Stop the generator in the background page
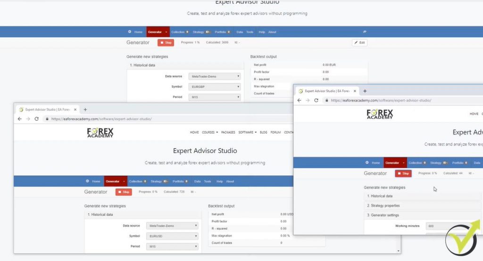This screenshot has width=483, height=261. point(166,42)
